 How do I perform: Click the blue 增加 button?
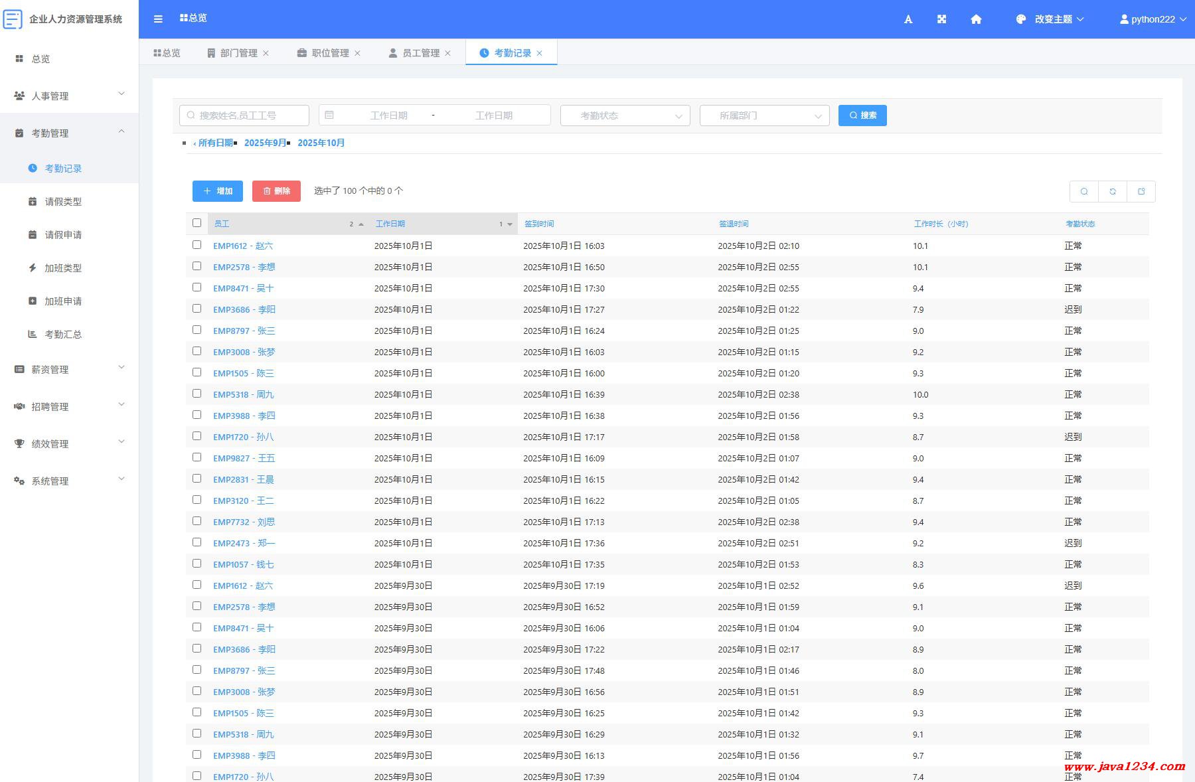coord(218,191)
